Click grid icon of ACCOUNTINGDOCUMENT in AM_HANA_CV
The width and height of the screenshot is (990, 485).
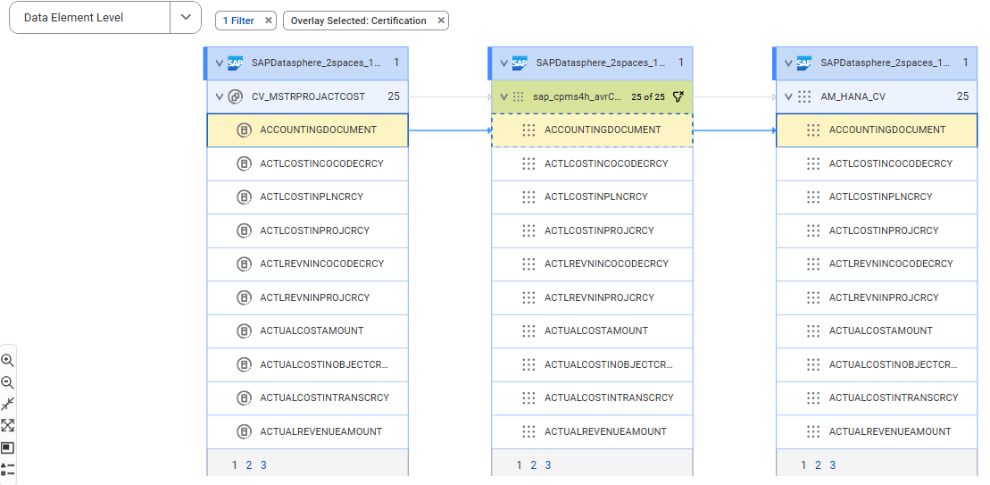coord(813,130)
